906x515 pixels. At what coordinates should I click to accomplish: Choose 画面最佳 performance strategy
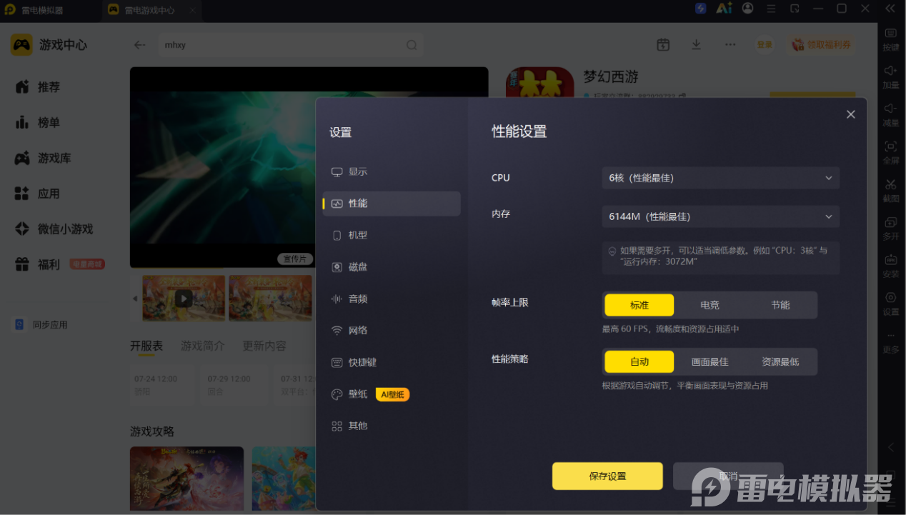point(710,361)
